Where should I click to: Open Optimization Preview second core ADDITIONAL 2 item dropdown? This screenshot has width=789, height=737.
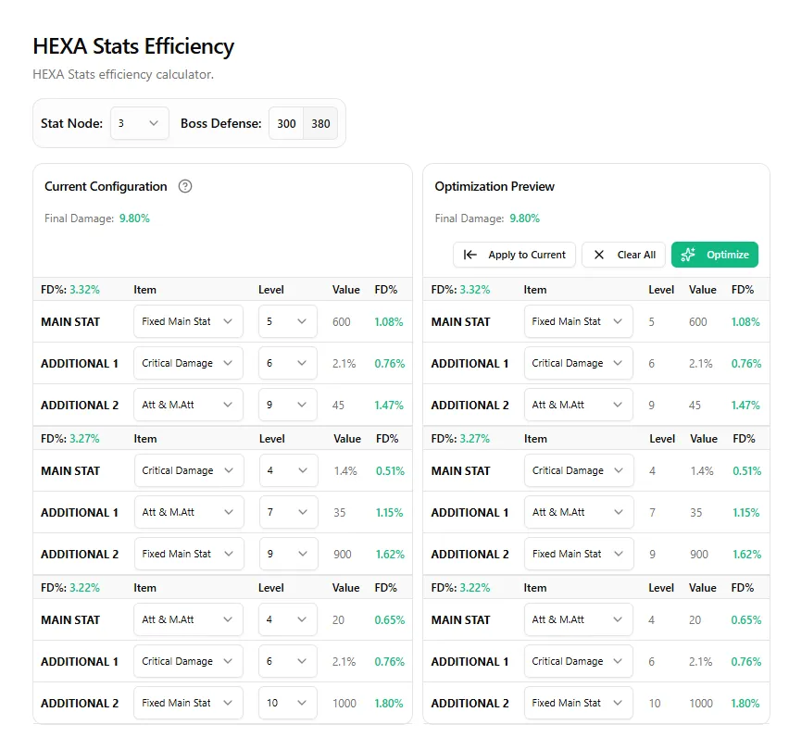click(x=579, y=554)
